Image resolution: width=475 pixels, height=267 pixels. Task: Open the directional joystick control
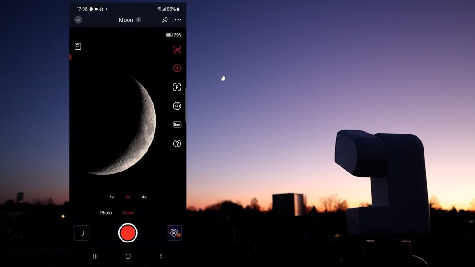(x=177, y=106)
